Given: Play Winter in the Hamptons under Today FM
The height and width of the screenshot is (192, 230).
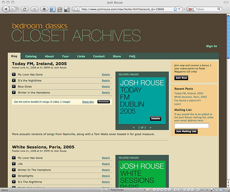Looking at the screenshot, I should click(14, 92).
